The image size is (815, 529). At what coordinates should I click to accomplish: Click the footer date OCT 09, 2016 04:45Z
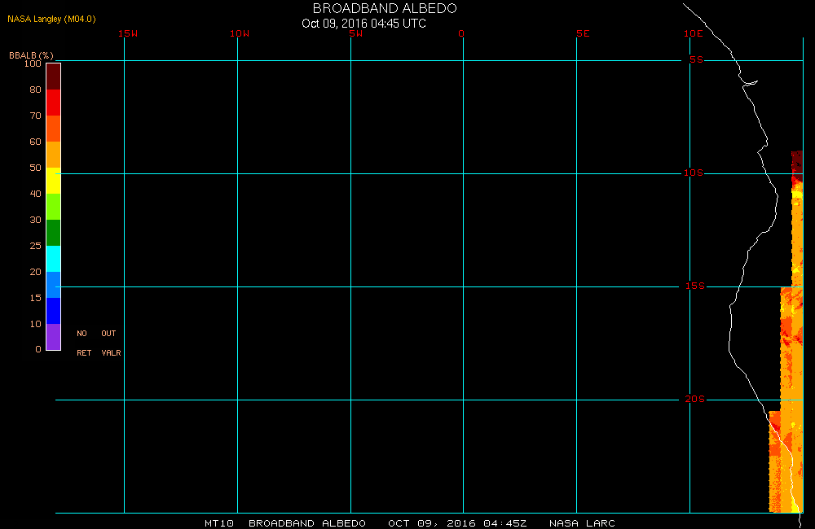tap(457, 523)
